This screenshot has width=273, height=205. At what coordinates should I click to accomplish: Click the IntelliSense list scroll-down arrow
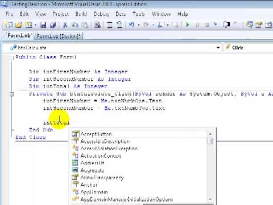tap(210, 199)
